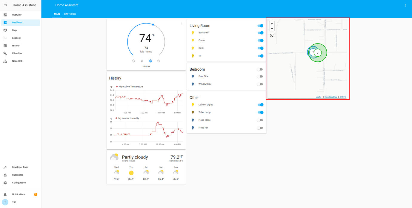The width and height of the screenshot is (412, 208).
Task: Turn off Cabinet Lights
Action: point(260,105)
